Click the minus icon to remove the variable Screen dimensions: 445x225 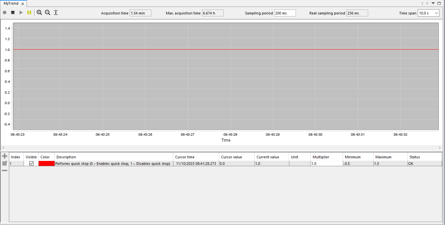tap(5, 170)
